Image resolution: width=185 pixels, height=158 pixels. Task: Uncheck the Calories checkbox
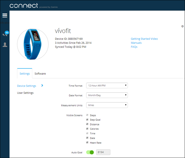tap(87, 129)
